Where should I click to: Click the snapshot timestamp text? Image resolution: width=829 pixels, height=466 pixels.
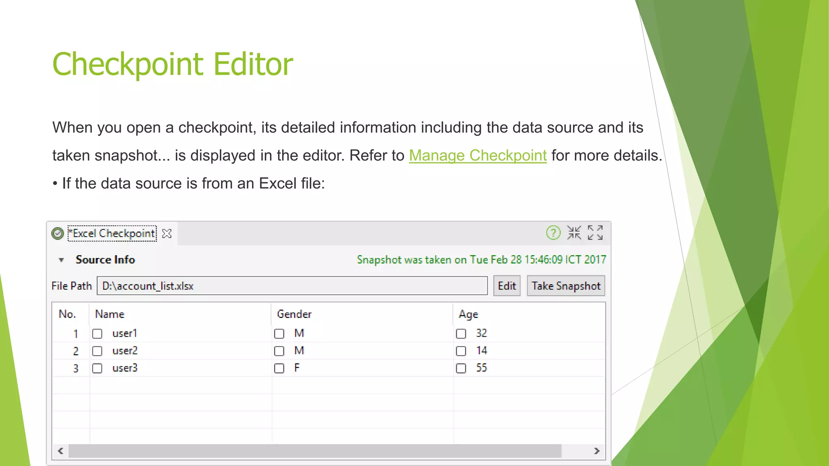481,260
